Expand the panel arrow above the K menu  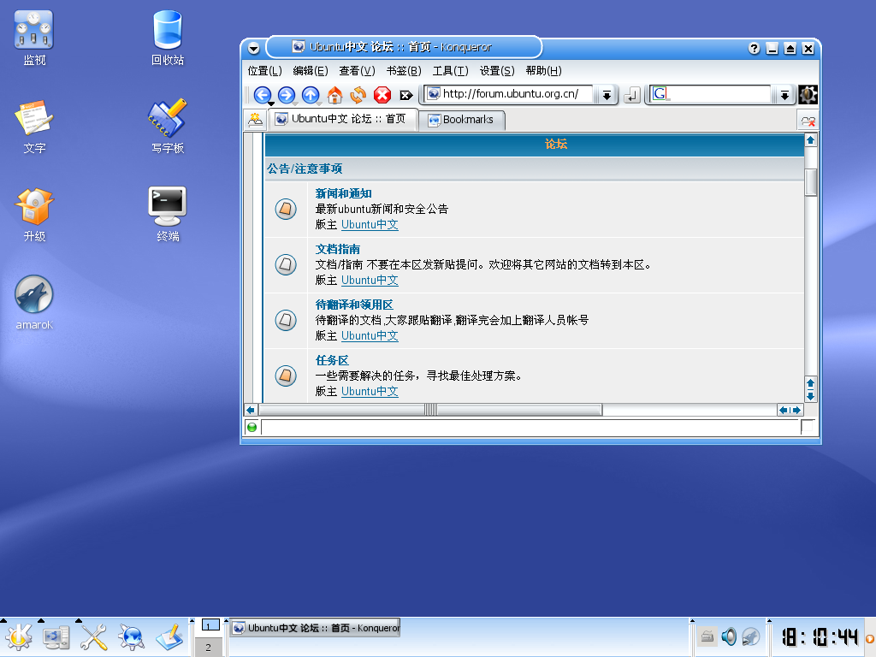[3, 620]
